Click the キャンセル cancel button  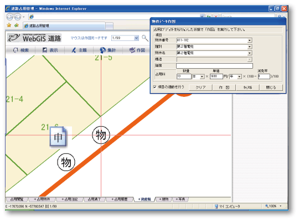[248, 88]
